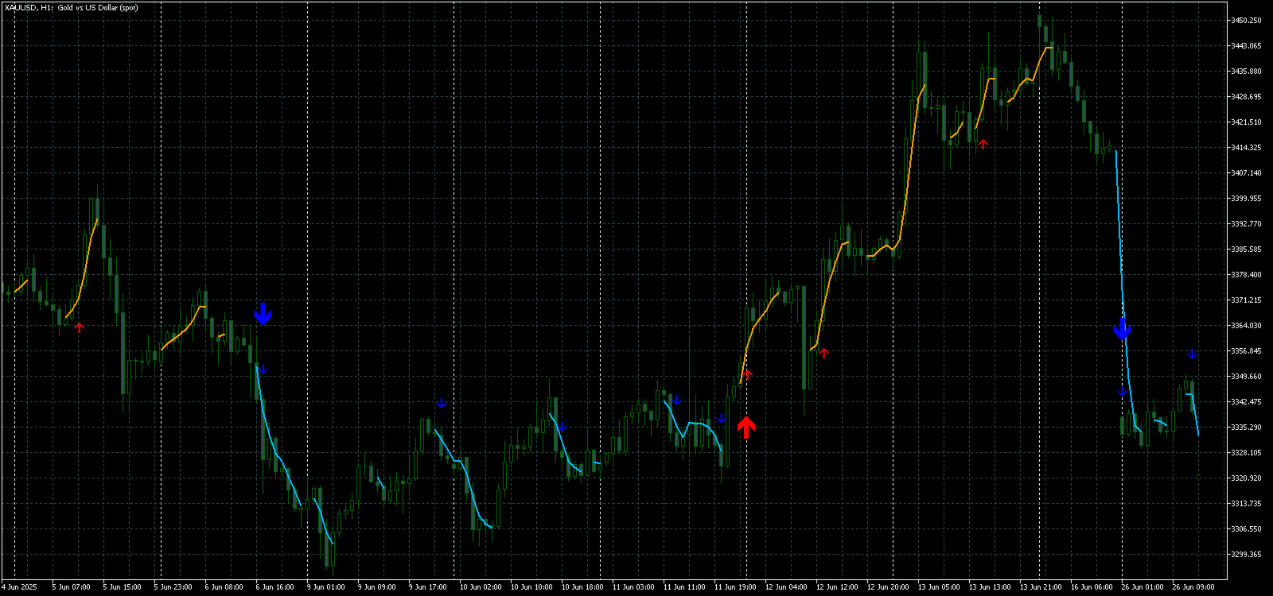Click the 10 Jun 18:00 time label
Screen dimensions: 1273x596
tap(582, 587)
